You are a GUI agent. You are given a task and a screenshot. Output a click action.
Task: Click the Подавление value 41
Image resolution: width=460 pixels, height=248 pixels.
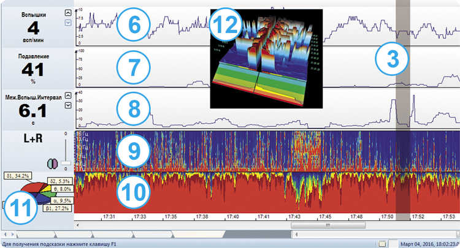coord(33,70)
